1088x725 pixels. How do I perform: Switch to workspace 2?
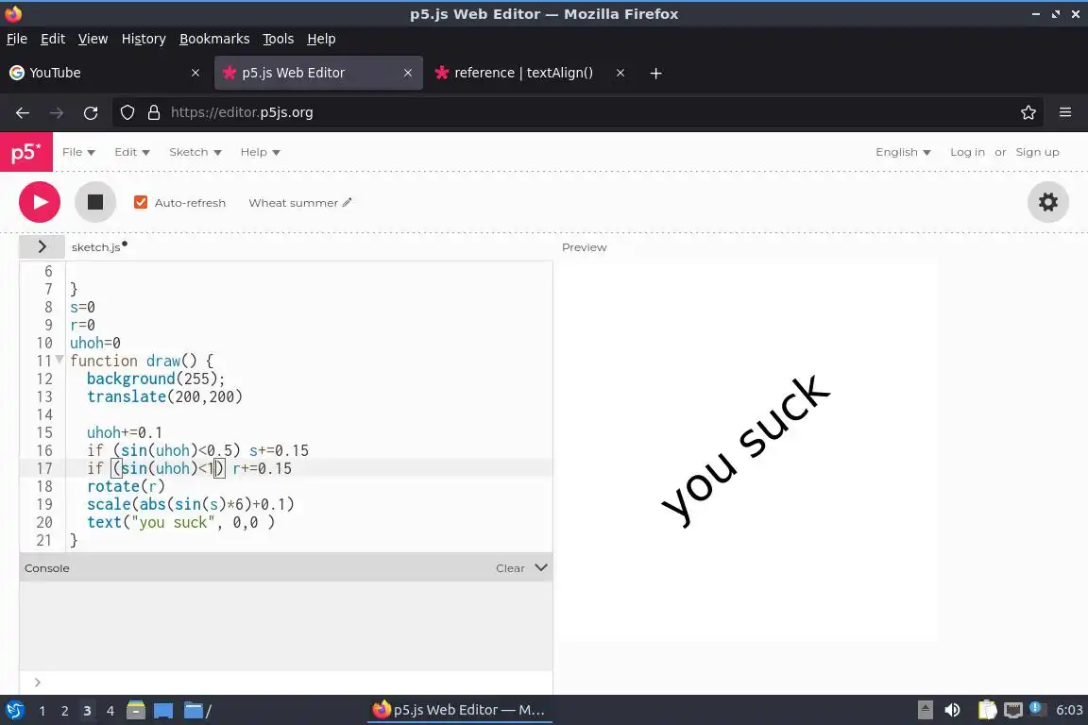click(x=64, y=711)
